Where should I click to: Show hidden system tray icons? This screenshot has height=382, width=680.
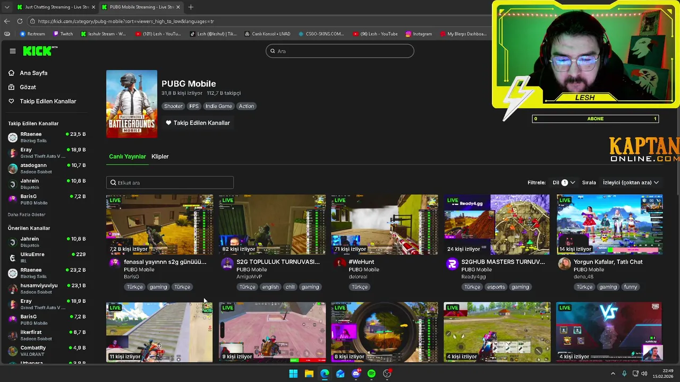click(x=613, y=374)
